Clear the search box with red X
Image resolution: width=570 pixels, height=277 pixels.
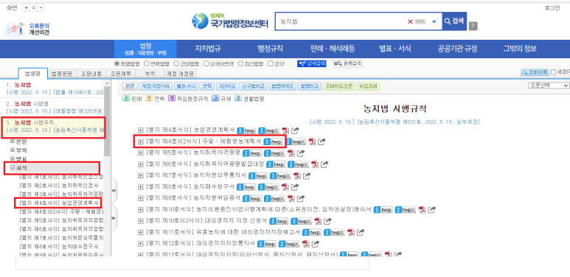point(410,22)
